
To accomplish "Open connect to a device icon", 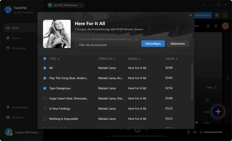I will pyautogui.click(x=195, y=132).
